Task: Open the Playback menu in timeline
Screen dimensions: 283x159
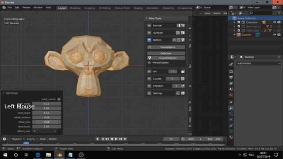Action: [x=18, y=139]
